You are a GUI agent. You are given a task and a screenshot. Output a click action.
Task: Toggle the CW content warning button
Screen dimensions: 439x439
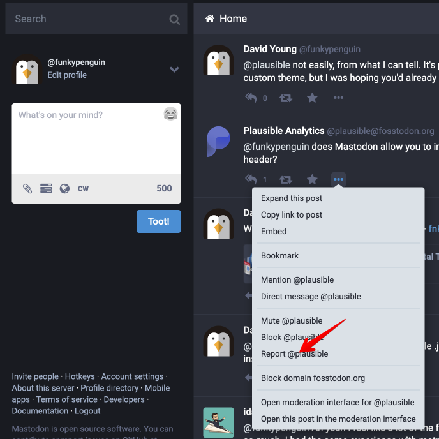click(x=83, y=188)
